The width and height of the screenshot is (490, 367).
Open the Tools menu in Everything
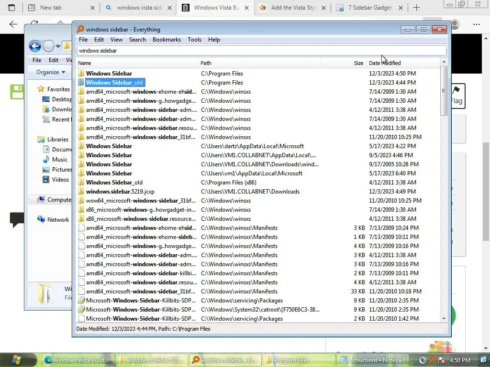194,40
